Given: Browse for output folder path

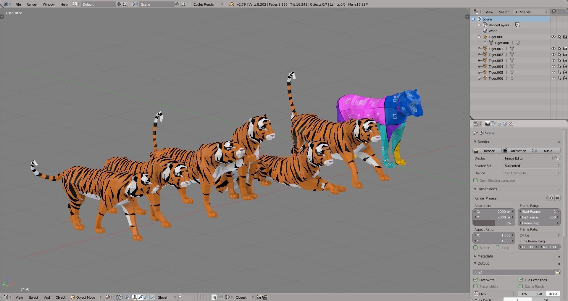Looking at the screenshot, I should [x=557, y=272].
